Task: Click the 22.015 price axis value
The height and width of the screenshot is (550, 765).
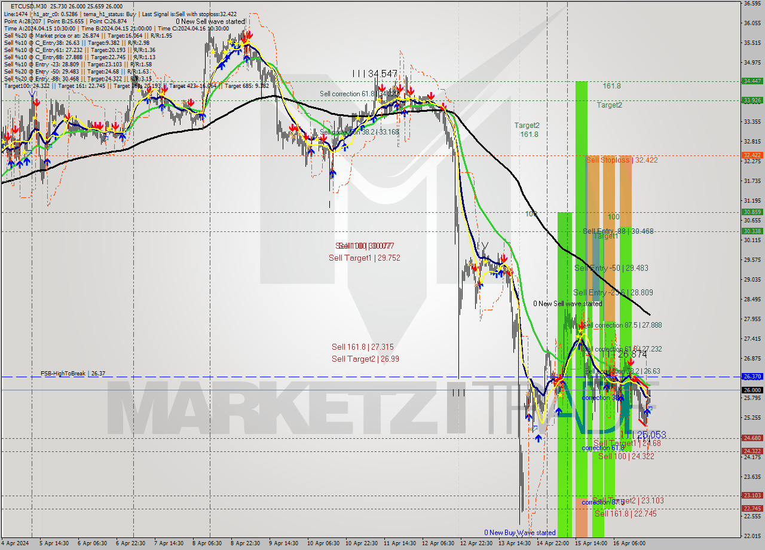Action: click(x=752, y=536)
